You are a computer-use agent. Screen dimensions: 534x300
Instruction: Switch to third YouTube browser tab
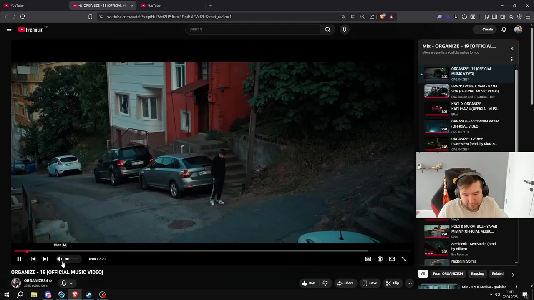pos(170,5)
